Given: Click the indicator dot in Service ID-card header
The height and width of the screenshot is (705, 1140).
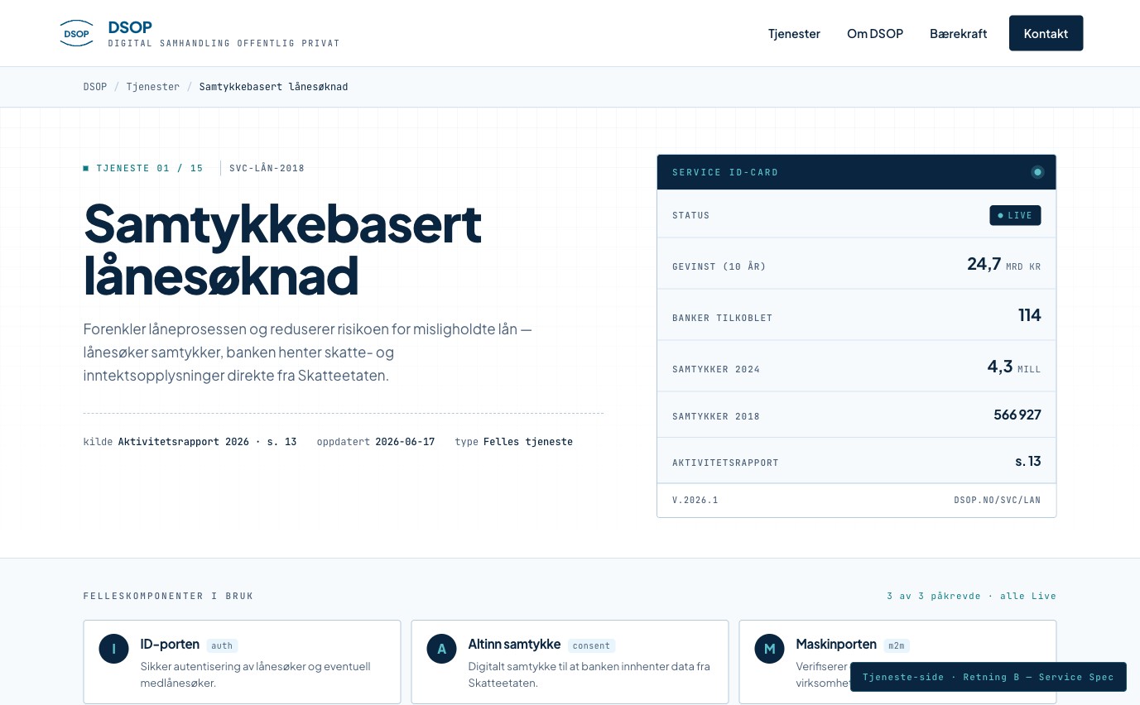Looking at the screenshot, I should click(x=1037, y=172).
